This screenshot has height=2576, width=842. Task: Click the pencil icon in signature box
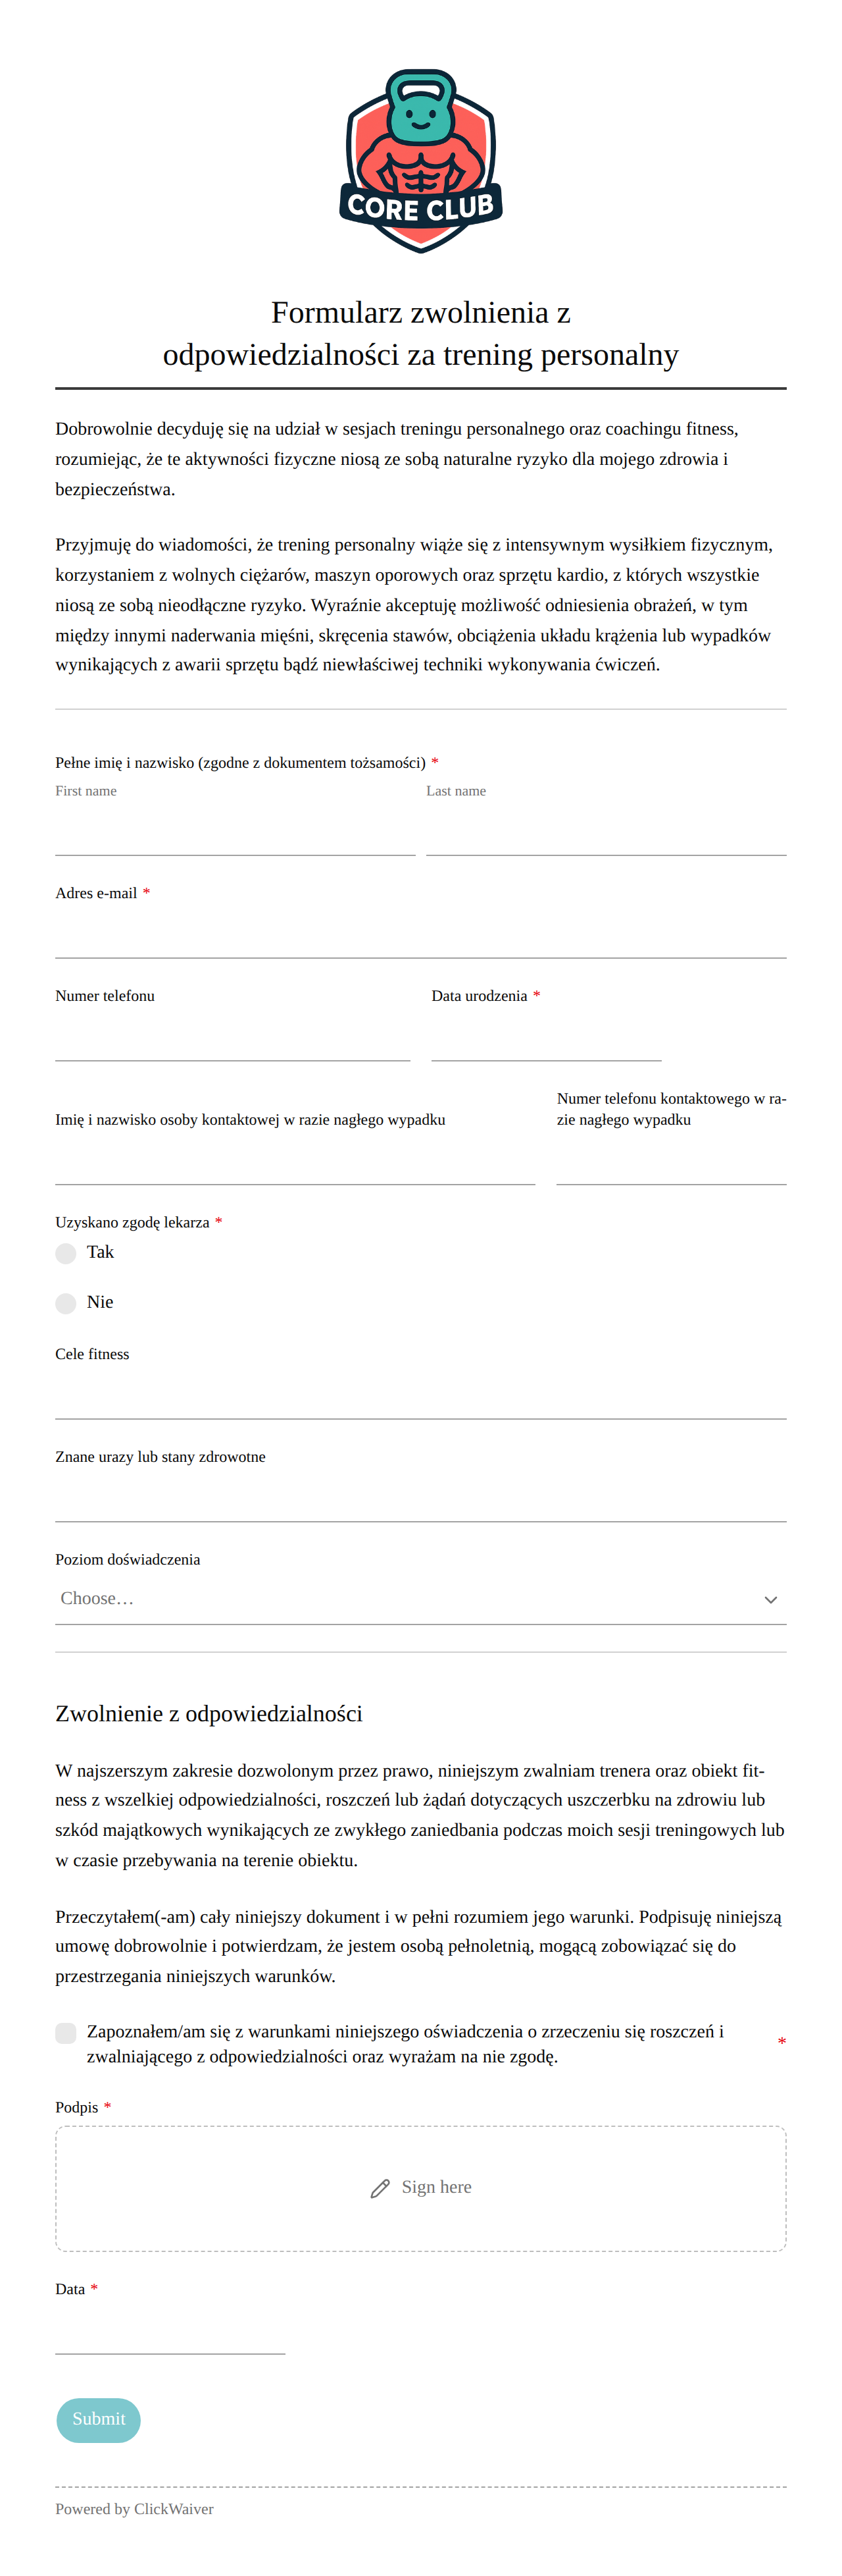[x=380, y=2188]
